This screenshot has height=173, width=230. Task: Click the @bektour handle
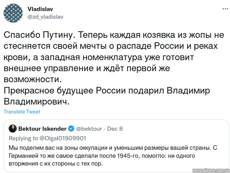coord(89,129)
